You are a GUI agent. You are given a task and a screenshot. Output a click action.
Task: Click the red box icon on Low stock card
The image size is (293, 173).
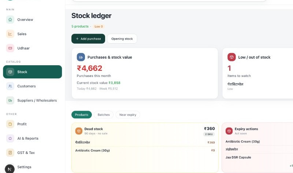[x=231, y=57]
